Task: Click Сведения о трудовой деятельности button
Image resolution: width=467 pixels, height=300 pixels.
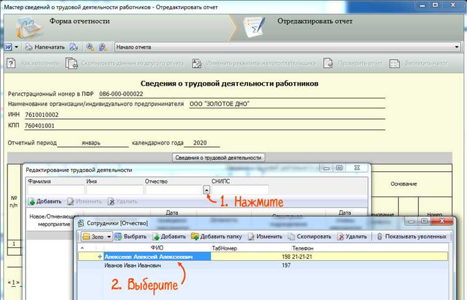Action: pyautogui.click(x=219, y=157)
